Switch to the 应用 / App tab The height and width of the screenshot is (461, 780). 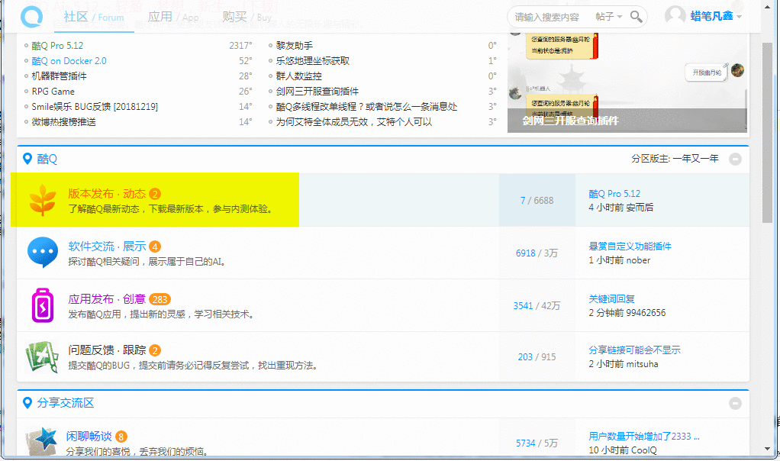(x=173, y=17)
